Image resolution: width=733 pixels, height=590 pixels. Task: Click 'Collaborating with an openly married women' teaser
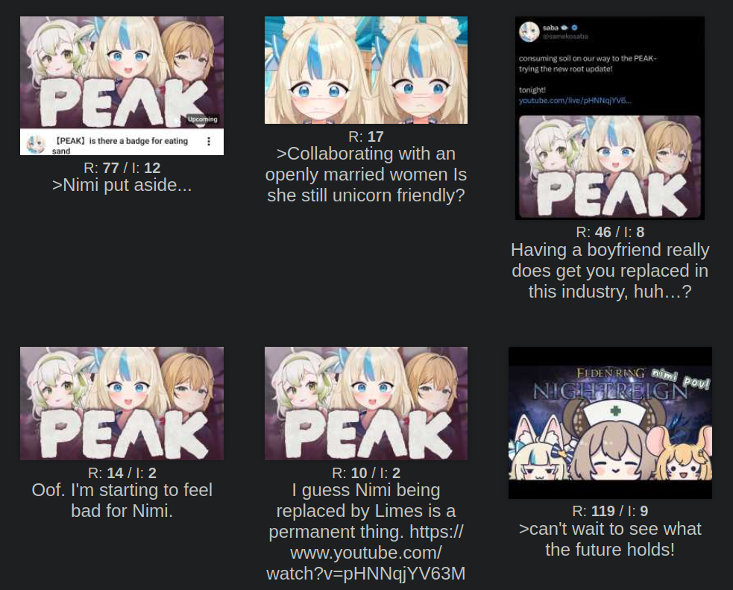click(366, 175)
